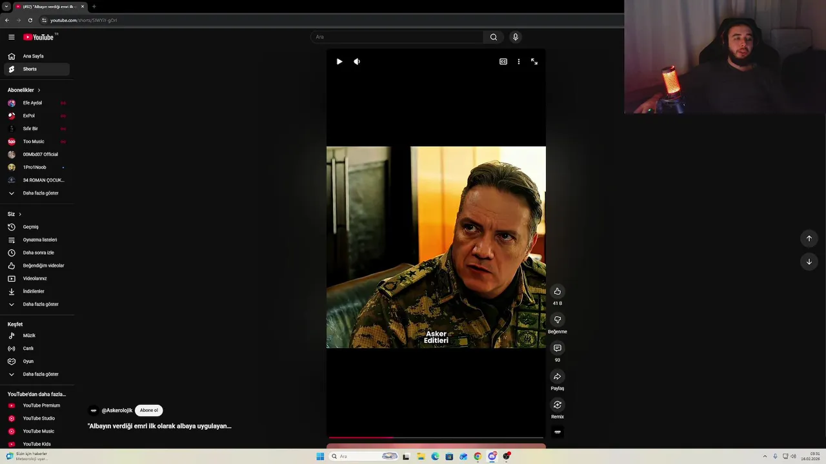The height and width of the screenshot is (464, 826).
Task: Open a new browser tab
Action: pyautogui.click(x=94, y=6)
